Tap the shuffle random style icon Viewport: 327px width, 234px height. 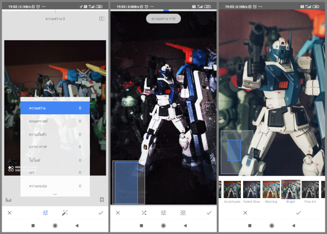(144, 213)
